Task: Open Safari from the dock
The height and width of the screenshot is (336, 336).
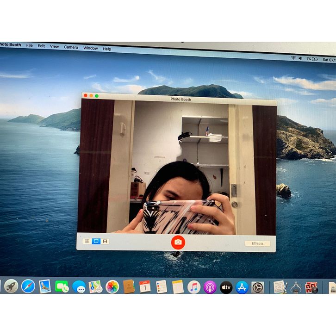Action: (x=28, y=286)
